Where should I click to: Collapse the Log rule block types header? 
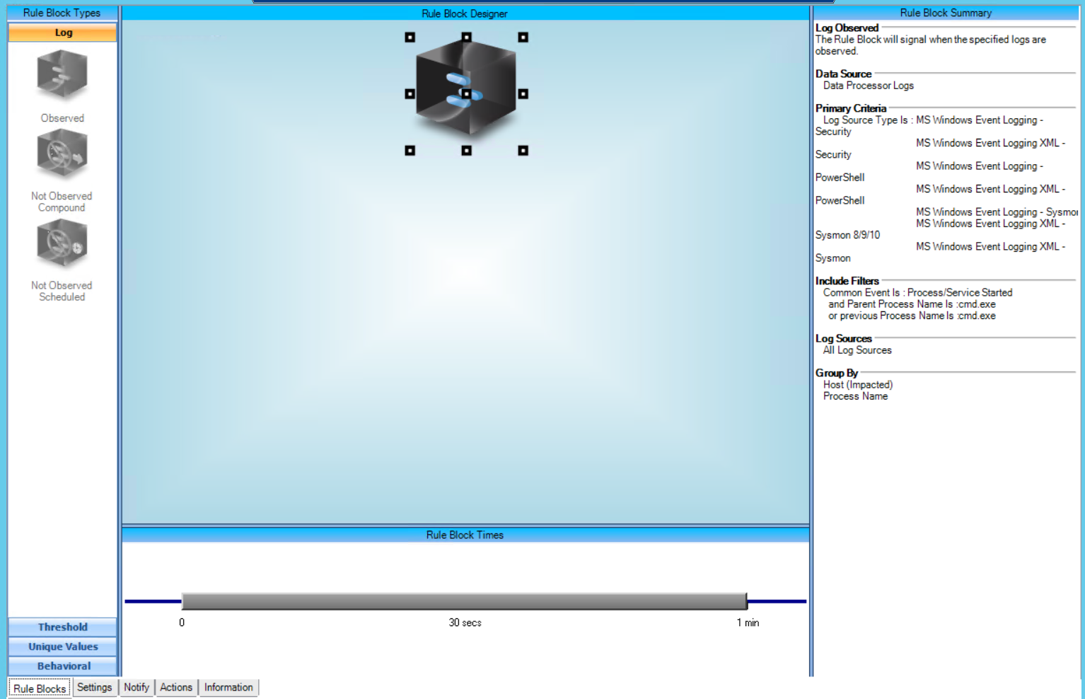pyautogui.click(x=62, y=33)
